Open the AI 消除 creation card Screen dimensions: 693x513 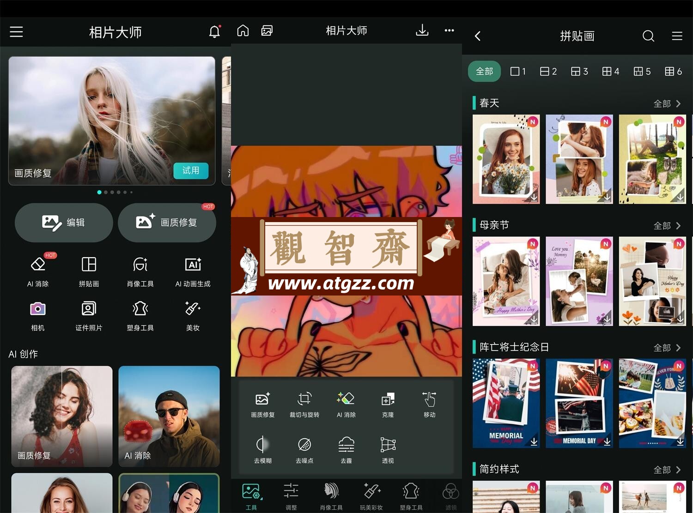169,416
